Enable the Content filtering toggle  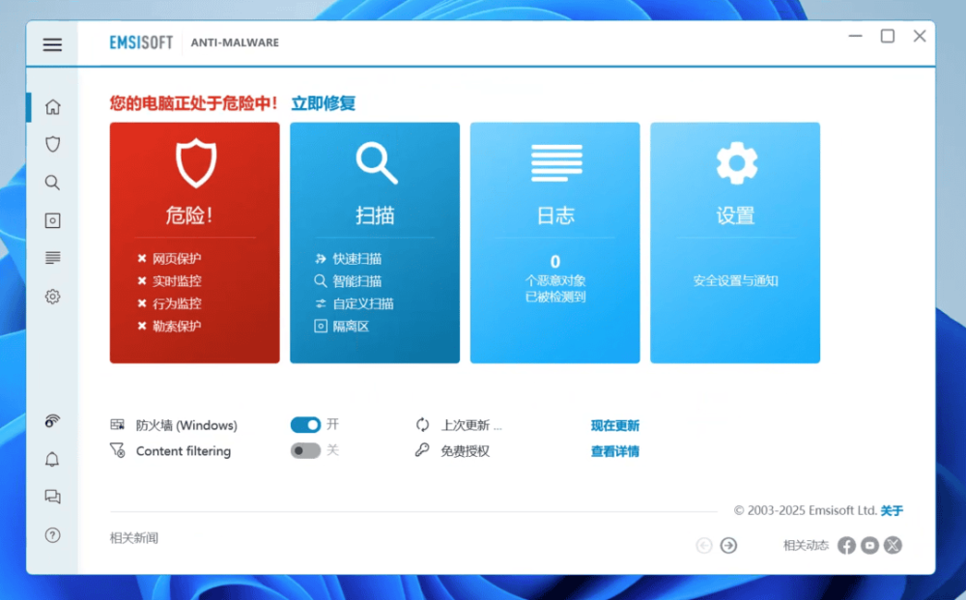(x=305, y=450)
